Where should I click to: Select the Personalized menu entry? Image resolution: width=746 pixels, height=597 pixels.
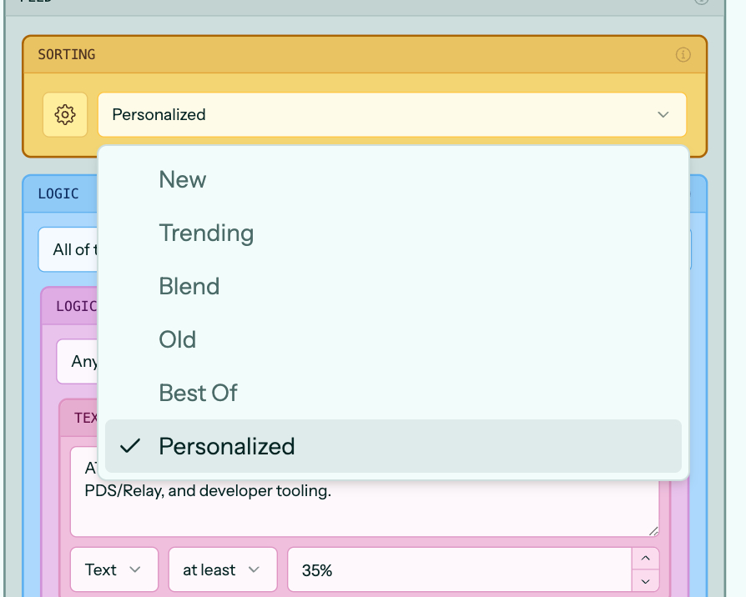click(227, 446)
